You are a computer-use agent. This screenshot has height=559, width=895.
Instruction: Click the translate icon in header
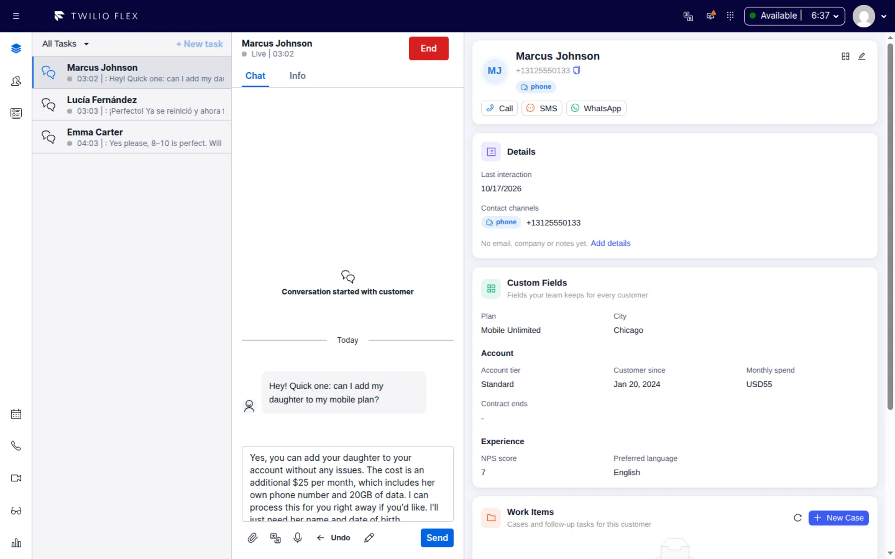[x=688, y=16]
